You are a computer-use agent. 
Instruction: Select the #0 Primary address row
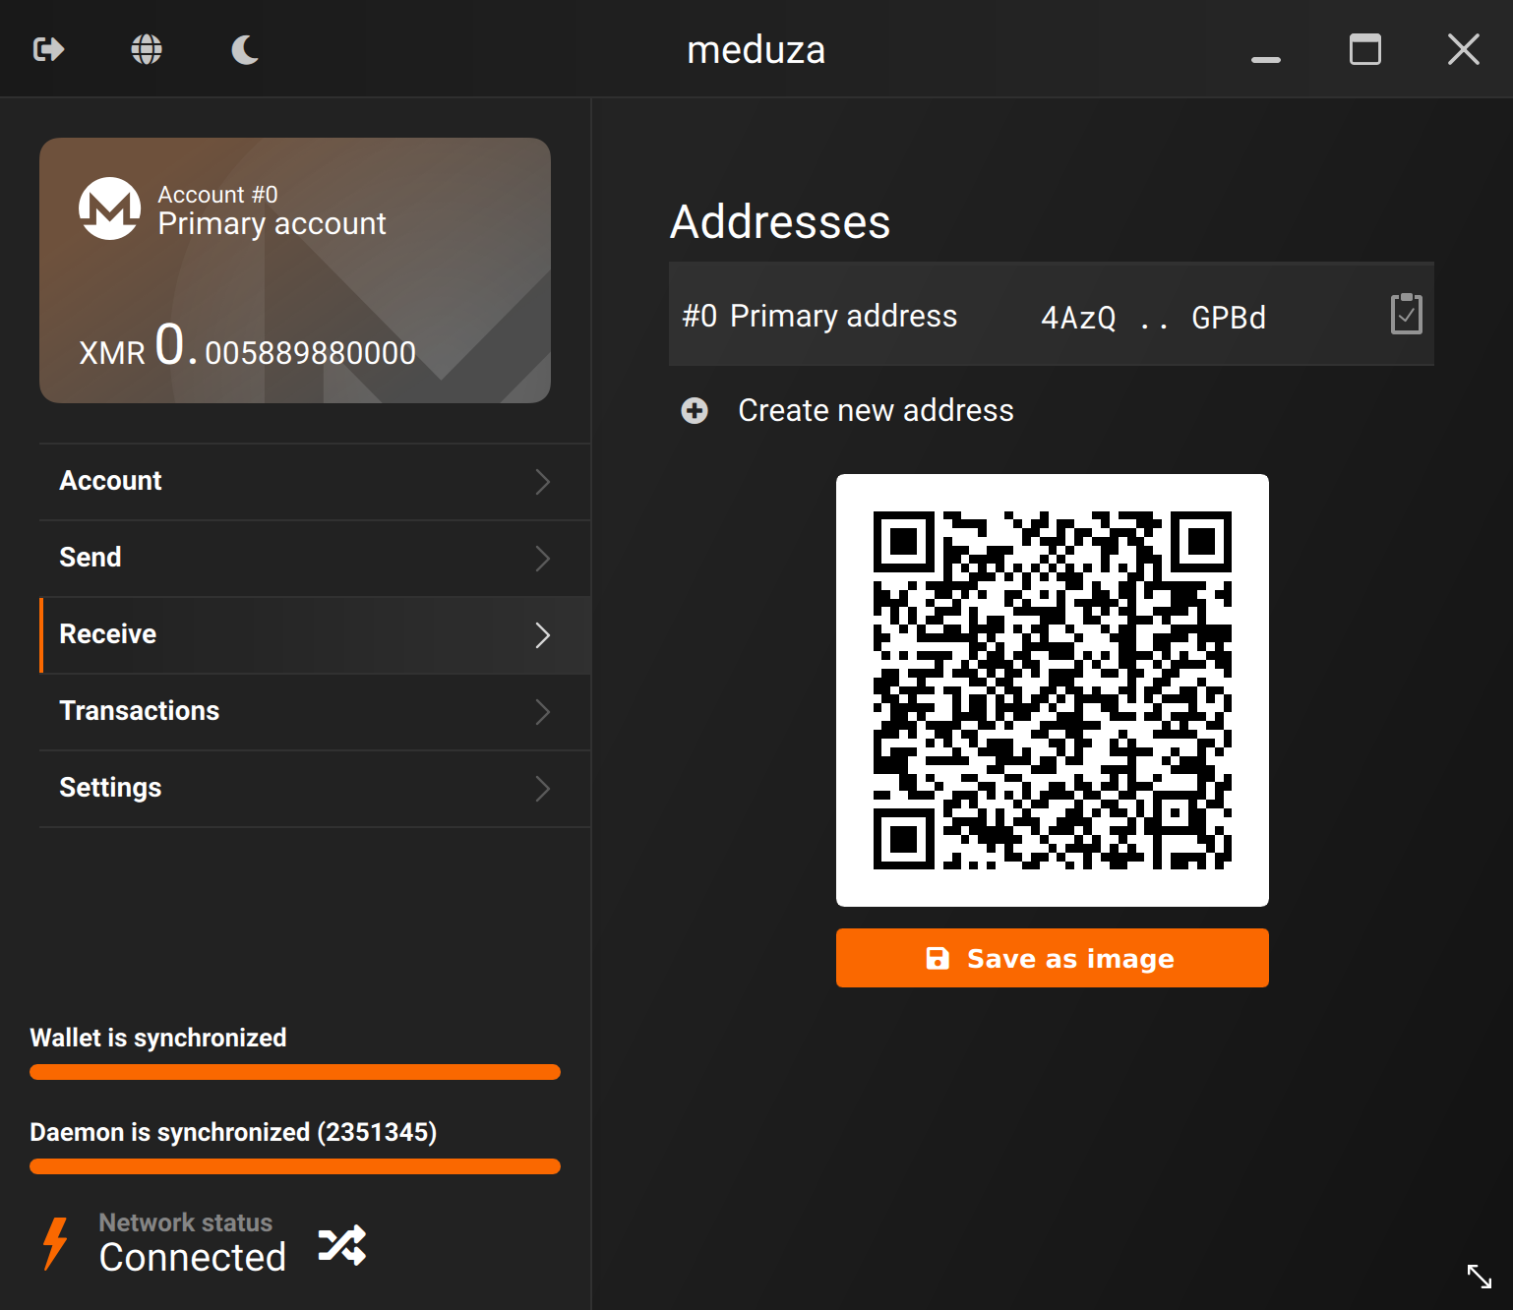click(984, 316)
